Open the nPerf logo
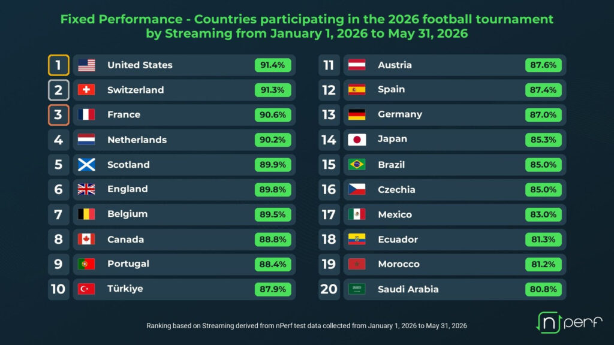614x345 pixels. tap(569, 322)
